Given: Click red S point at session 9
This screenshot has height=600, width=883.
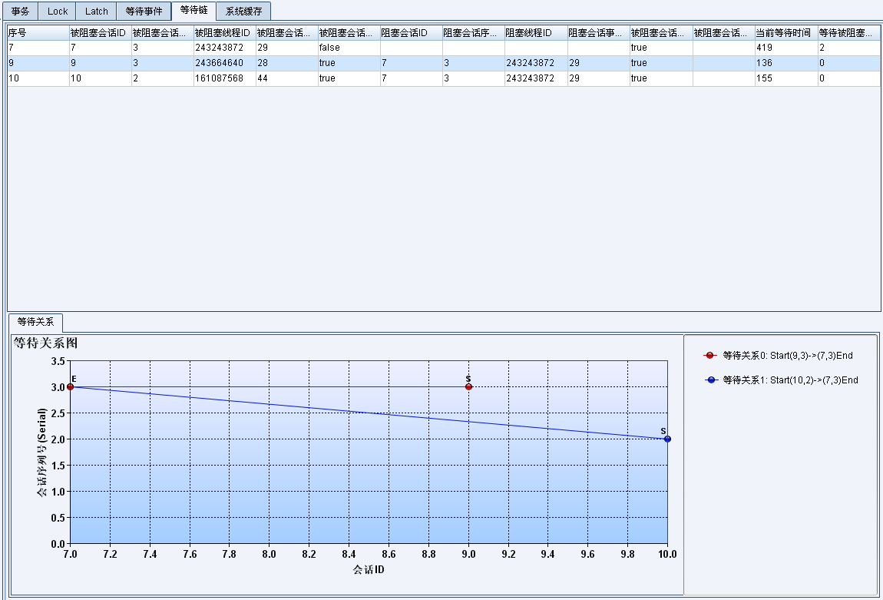Looking at the screenshot, I should coord(468,386).
